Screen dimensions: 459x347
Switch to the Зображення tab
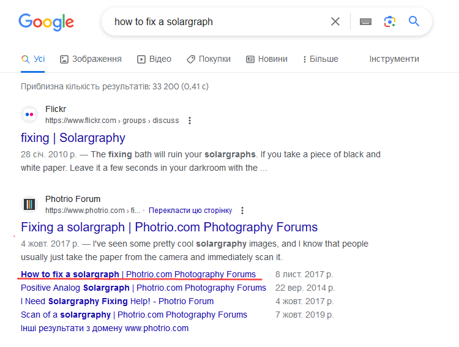tap(91, 59)
